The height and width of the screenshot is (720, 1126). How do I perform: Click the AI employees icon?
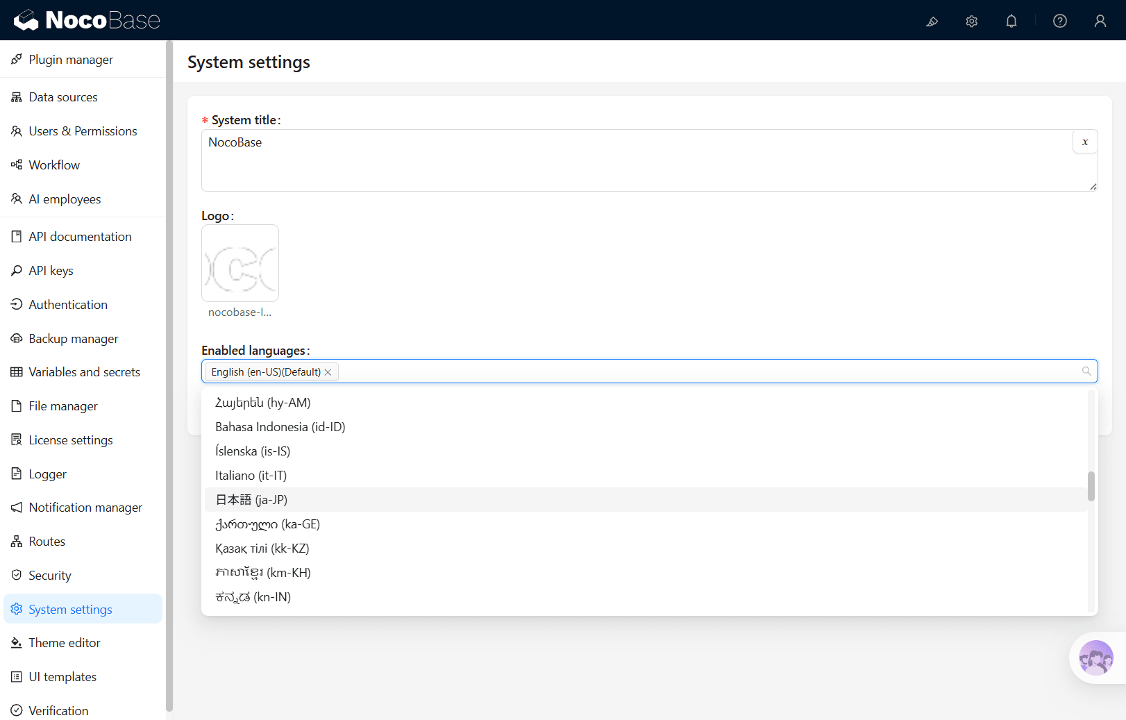(x=17, y=199)
